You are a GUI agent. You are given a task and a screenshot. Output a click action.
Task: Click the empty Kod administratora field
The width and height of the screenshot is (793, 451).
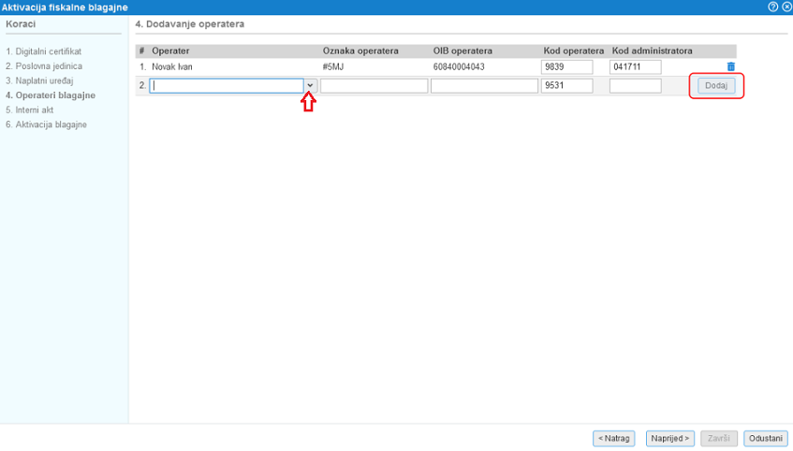click(x=635, y=85)
